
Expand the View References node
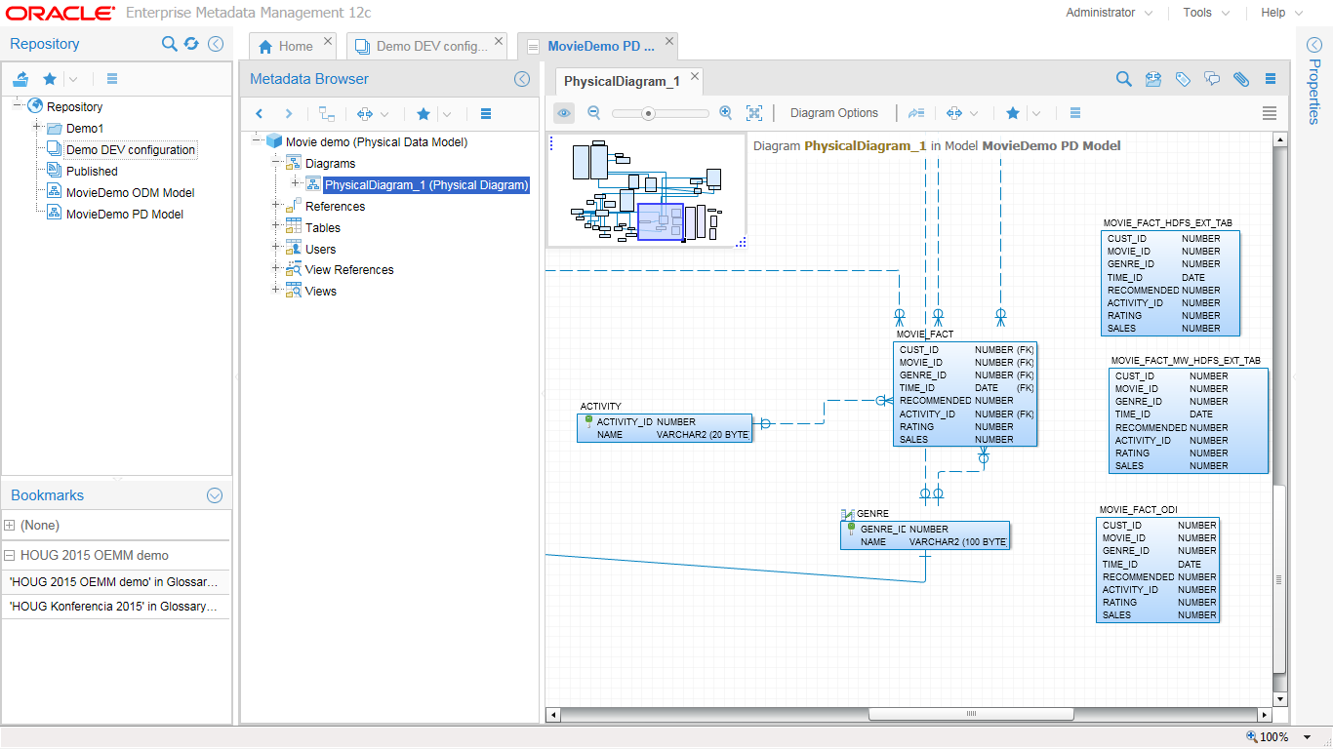[276, 269]
